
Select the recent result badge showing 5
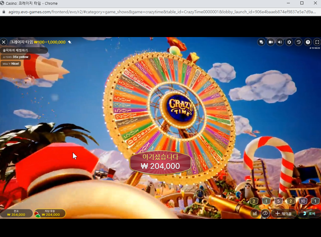coord(278,201)
